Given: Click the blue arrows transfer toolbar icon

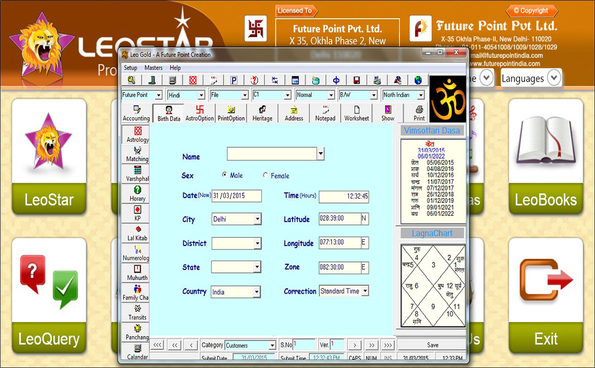Looking at the screenshot, I should pyautogui.click(x=275, y=80).
